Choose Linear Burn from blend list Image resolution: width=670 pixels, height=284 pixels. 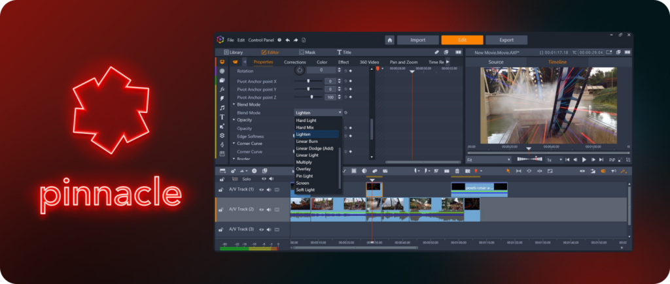point(308,141)
